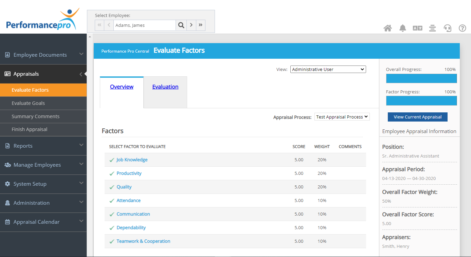Click View Current Appraisal button
Viewport: 471px width, 257px height.
(418, 117)
